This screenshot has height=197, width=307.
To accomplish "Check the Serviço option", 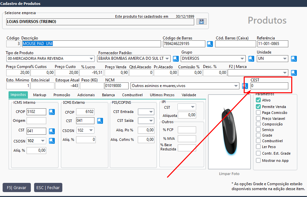I will [x=258, y=130].
